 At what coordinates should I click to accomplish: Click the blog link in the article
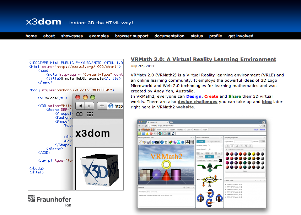267,102
